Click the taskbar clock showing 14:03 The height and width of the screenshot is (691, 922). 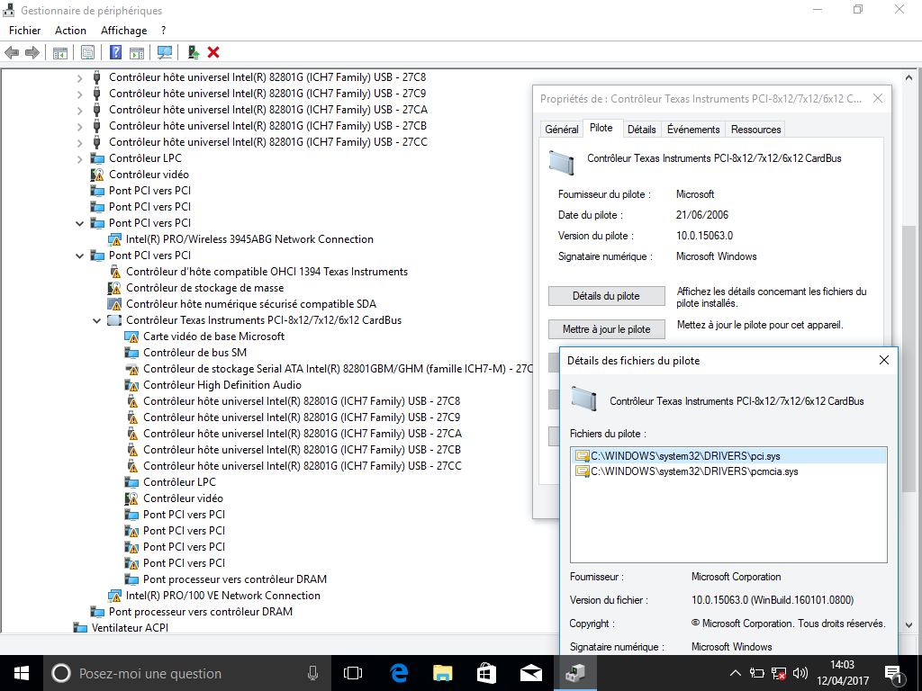tap(842, 673)
